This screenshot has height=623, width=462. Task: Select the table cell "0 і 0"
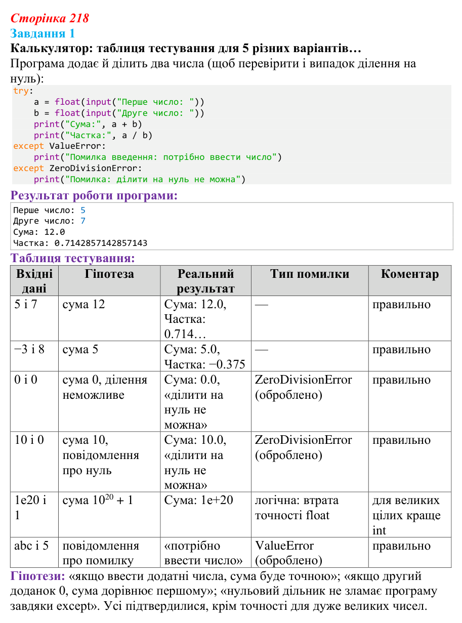click(34, 401)
